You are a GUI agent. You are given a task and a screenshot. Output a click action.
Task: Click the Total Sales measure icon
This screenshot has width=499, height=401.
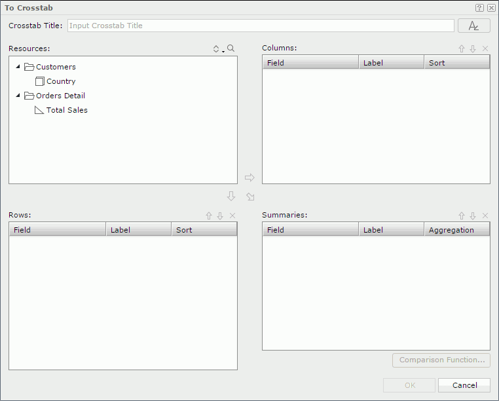[39, 110]
